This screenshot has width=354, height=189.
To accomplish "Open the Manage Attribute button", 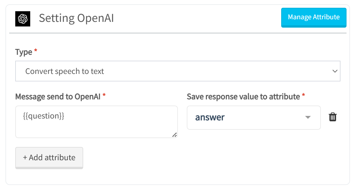I will point(314,17).
